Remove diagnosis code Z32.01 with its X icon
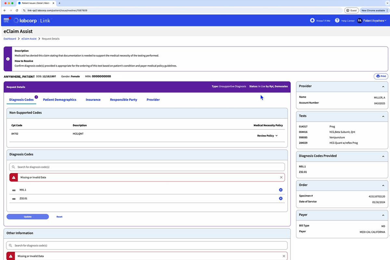390x260 pixels. click(281, 198)
